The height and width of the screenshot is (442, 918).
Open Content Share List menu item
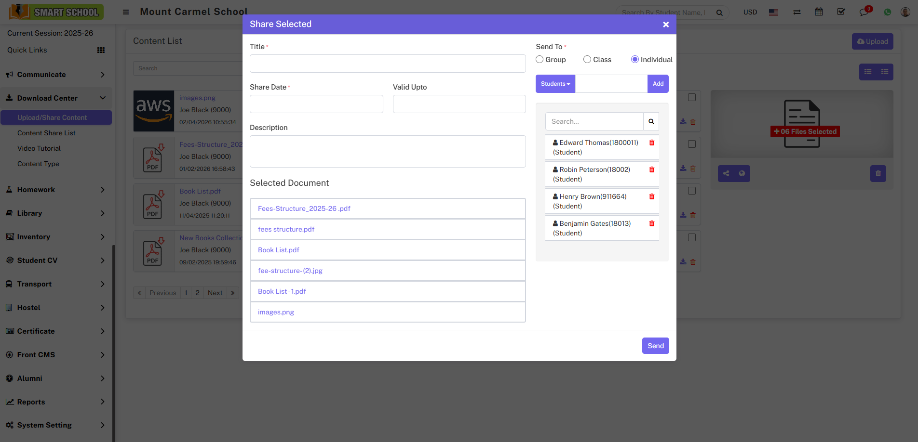click(46, 133)
